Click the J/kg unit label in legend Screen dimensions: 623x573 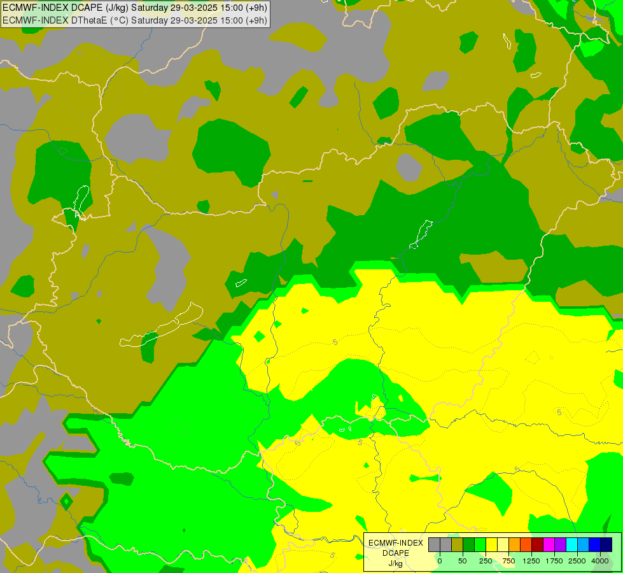[396, 563]
